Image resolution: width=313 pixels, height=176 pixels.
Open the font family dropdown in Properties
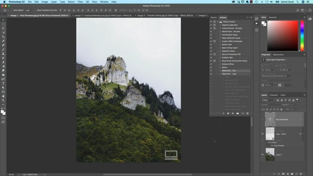coord(277,76)
